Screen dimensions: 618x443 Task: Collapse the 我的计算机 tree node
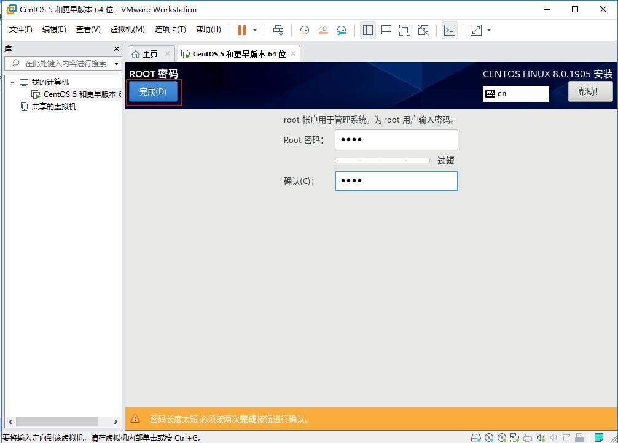coord(13,82)
